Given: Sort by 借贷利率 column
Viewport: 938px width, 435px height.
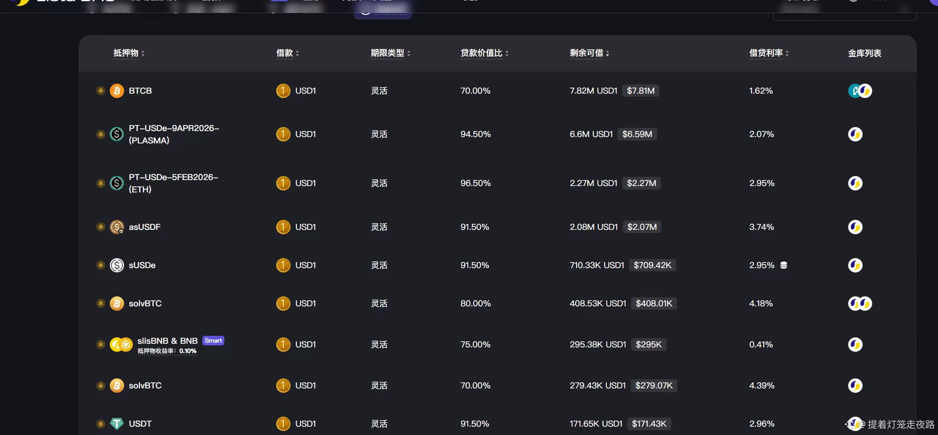Looking at the screenshot, I should click(x=769, y=53).
